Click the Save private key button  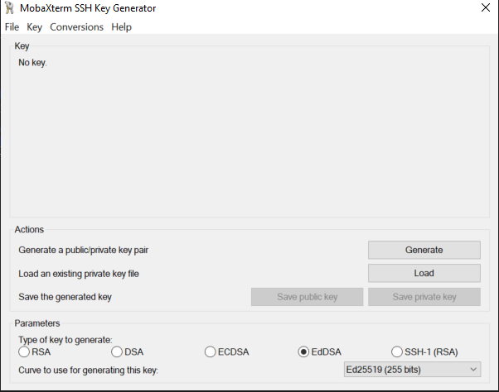tap(424, 297)
